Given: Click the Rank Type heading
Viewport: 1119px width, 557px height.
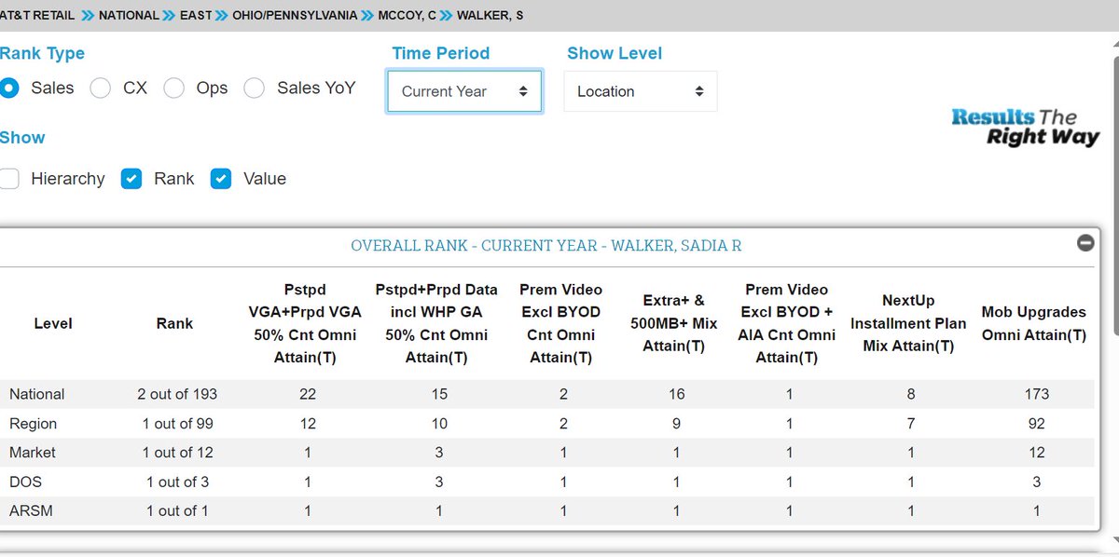Looking at the screenshot, I should coord(42,54).
